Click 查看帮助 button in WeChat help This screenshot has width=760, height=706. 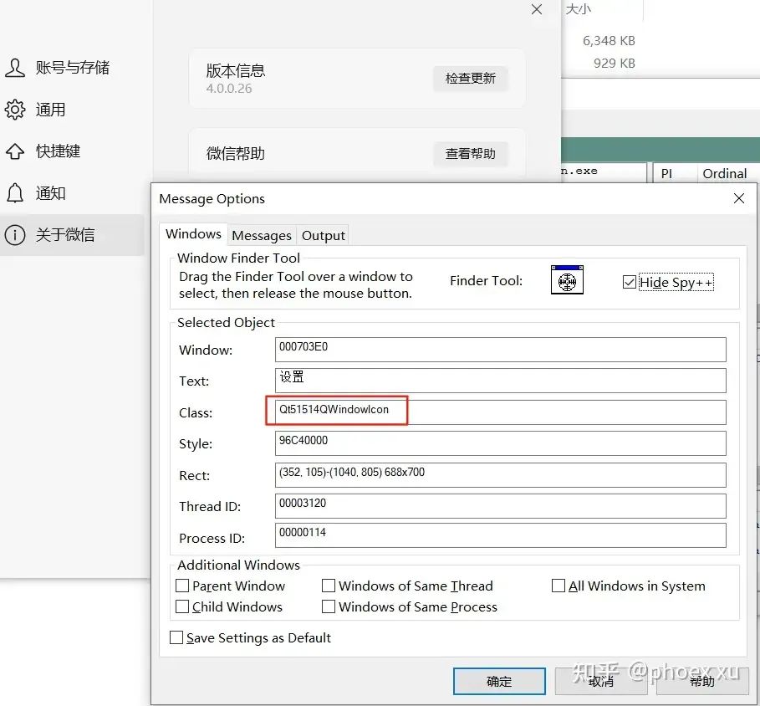tap(470, 154)
